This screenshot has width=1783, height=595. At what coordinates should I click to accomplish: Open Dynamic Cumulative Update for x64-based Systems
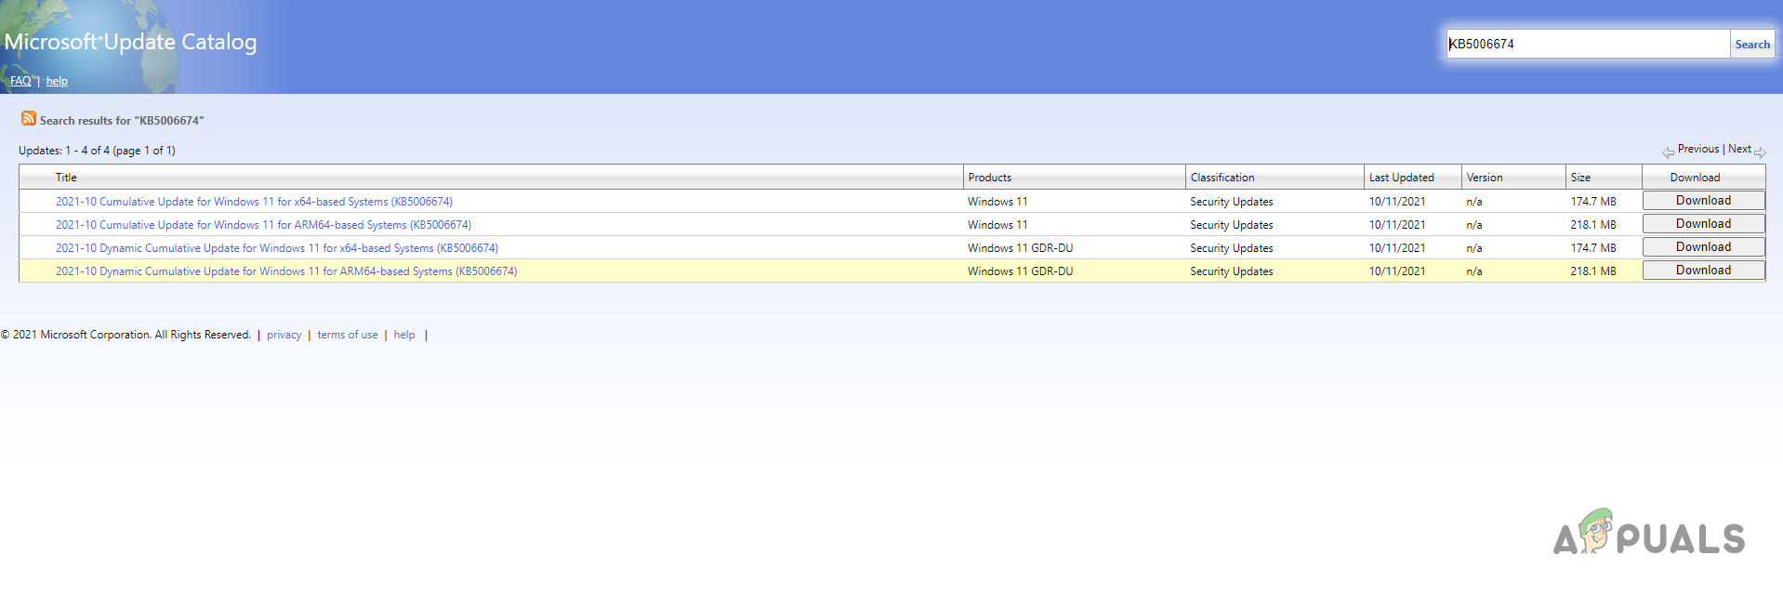277,248
